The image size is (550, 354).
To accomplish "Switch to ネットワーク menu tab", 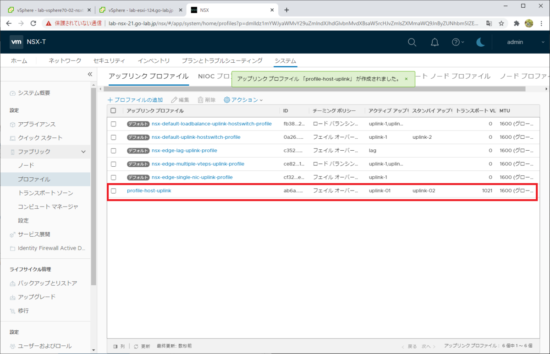I will pos(65,60).
